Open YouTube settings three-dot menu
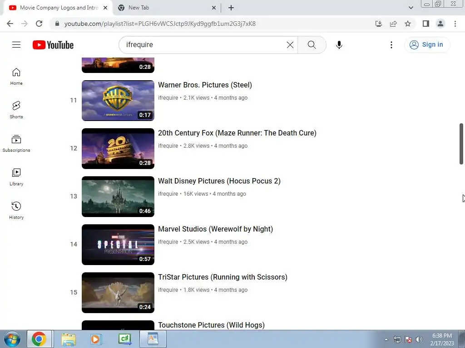This screenshot has height=348, width=465. (391, 45)
